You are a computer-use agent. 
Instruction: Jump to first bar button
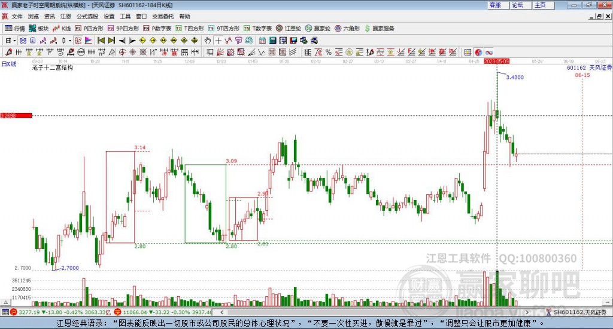pos(101,41)
